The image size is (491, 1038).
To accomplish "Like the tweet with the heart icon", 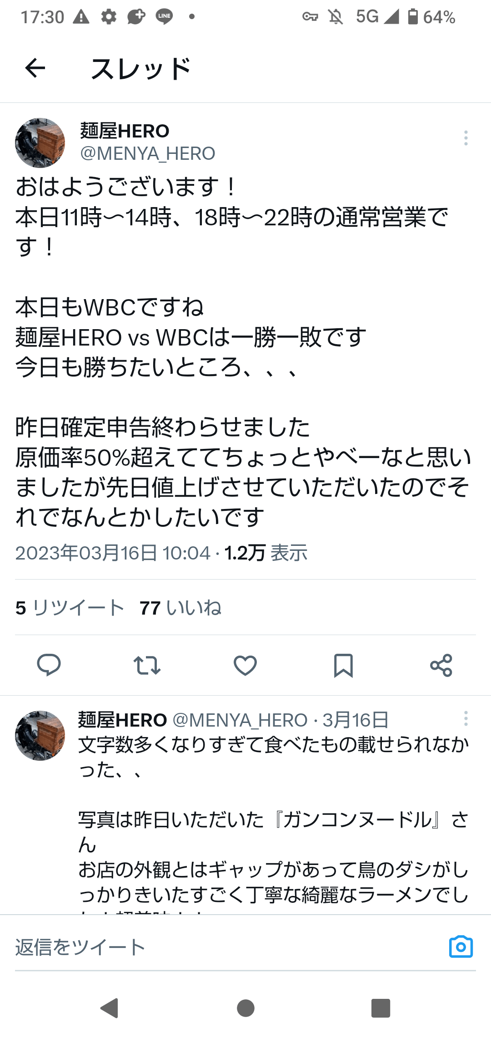I will (245, 666).
